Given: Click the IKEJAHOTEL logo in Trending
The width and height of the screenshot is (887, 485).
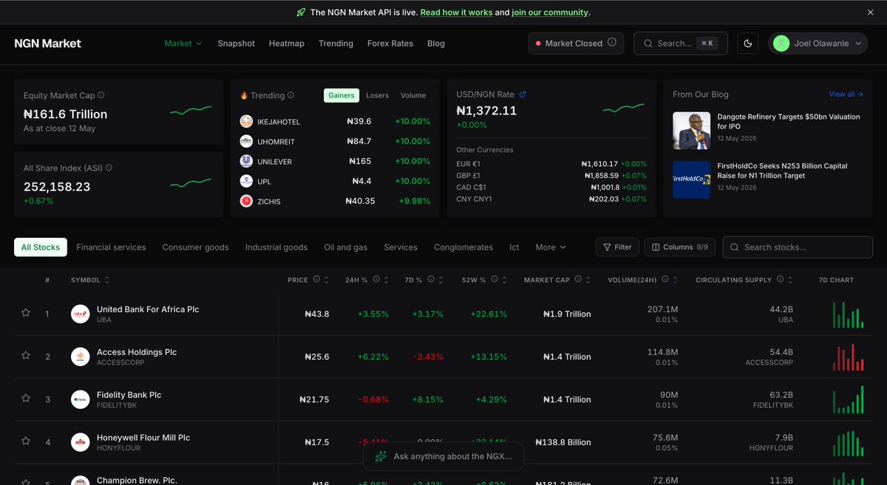Looking at the screenshot, I should click(x=246, y=121).
